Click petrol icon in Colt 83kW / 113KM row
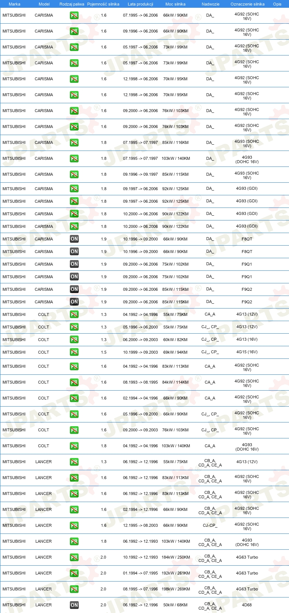The width and height of the screenshot is (289, 613). point(74,367)
